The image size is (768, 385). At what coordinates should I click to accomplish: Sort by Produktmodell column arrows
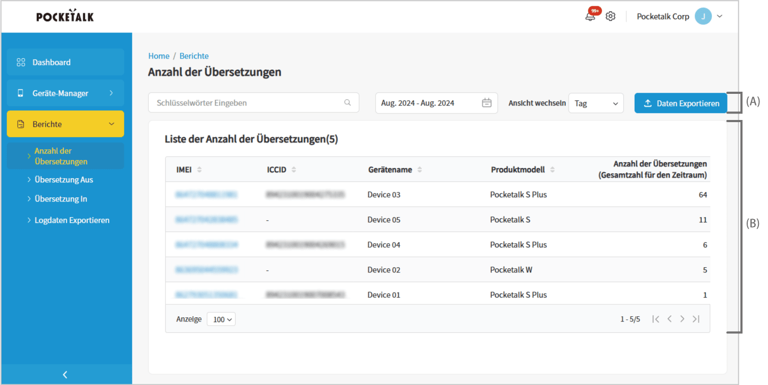pos(553,170)
